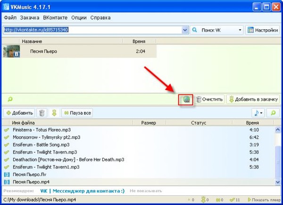Click Добавить в закачку button
The image size is (283, 205).
pyautogui.click(x=253, y=99)
